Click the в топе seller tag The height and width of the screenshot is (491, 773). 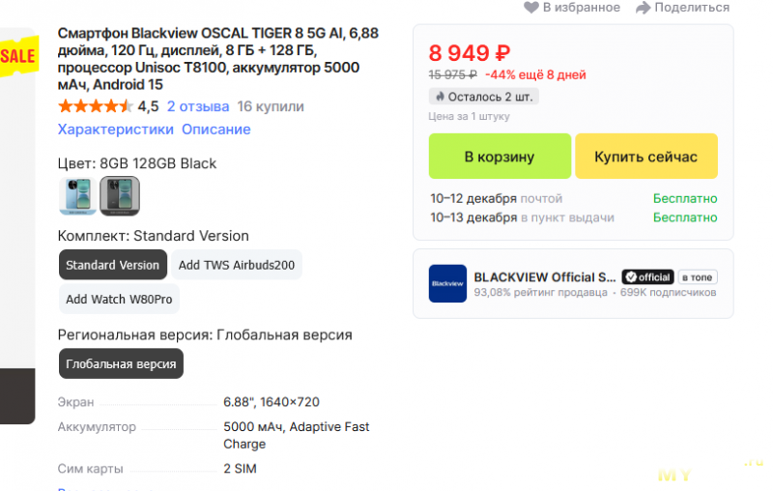point(698,276)
